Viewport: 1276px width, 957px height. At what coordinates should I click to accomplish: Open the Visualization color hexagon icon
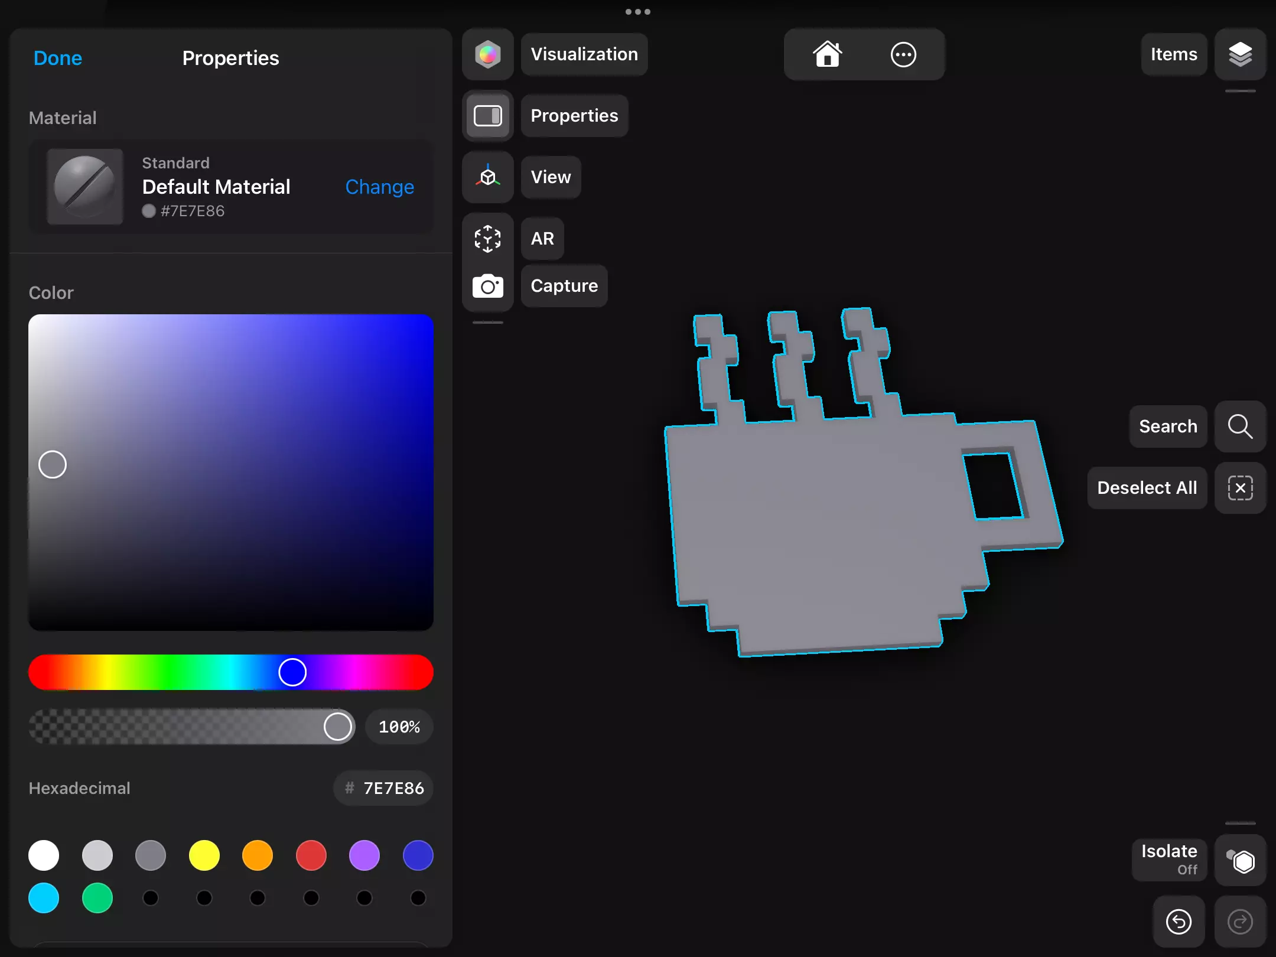[487, 54]
